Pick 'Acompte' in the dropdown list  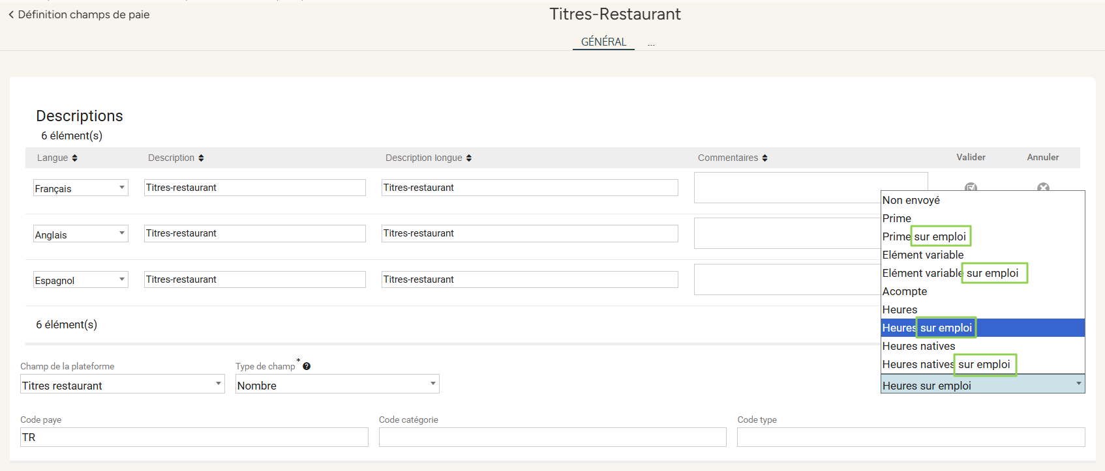coord(904,291)
